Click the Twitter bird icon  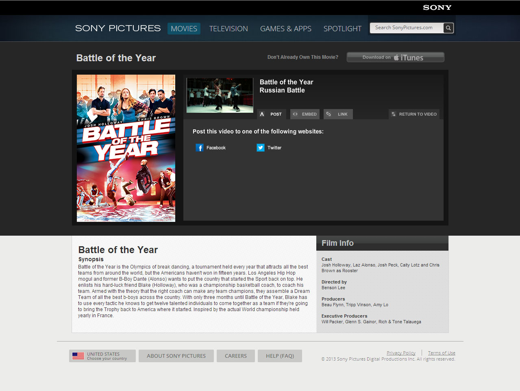point(261,148)
